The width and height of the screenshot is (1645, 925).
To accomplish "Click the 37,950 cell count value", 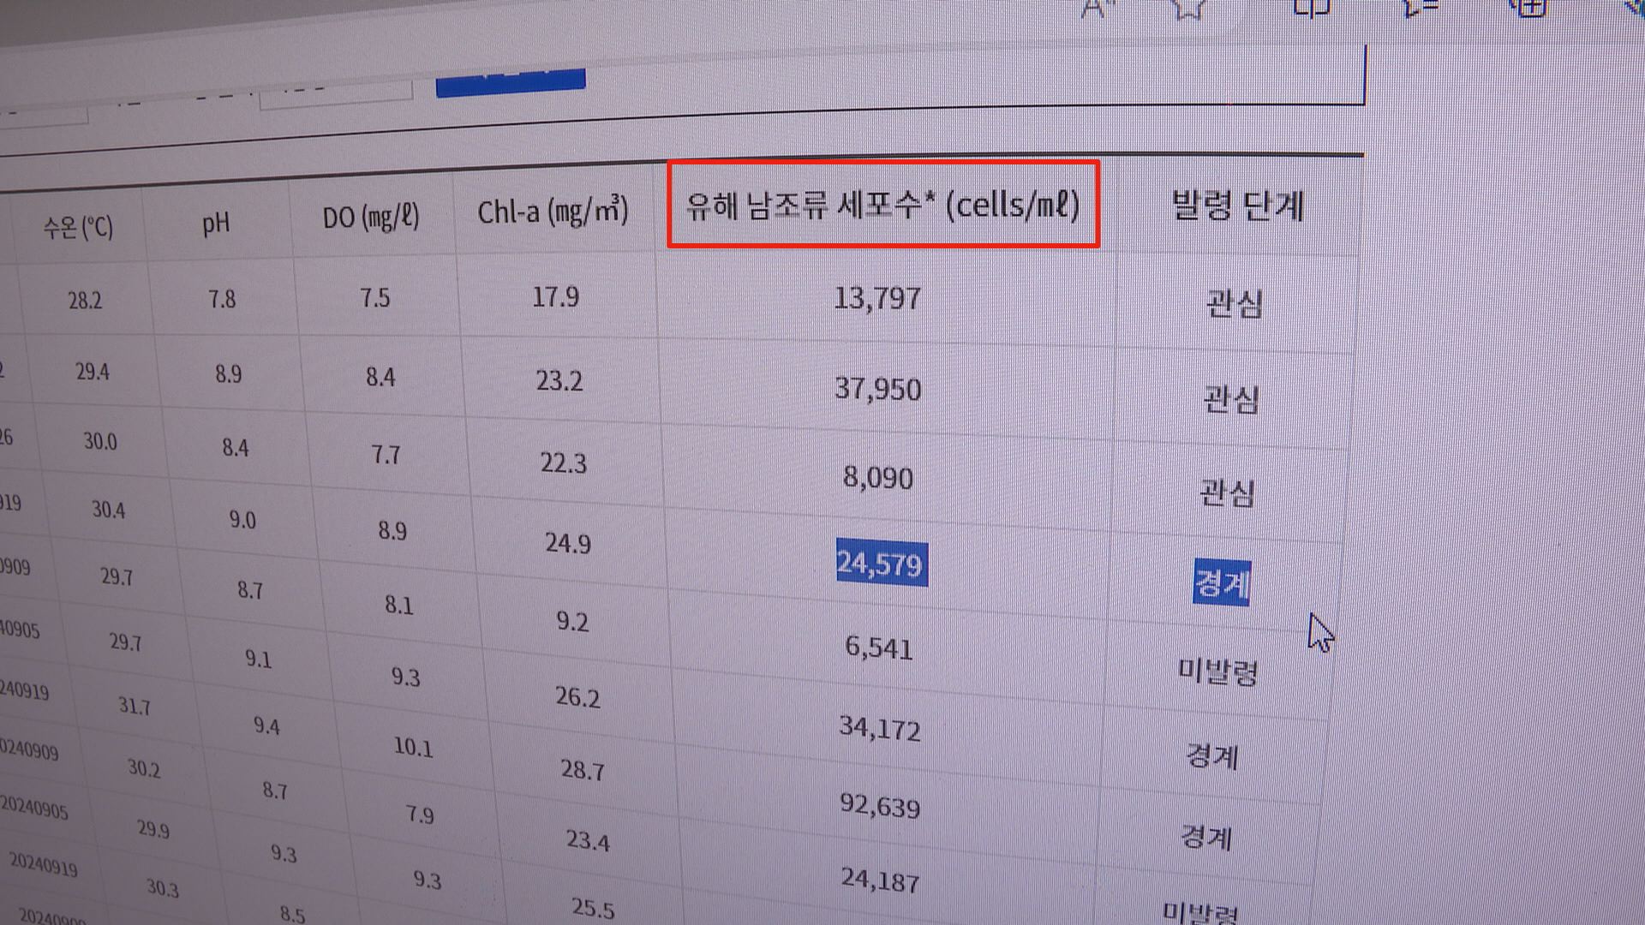I will [x=878, y=389].
